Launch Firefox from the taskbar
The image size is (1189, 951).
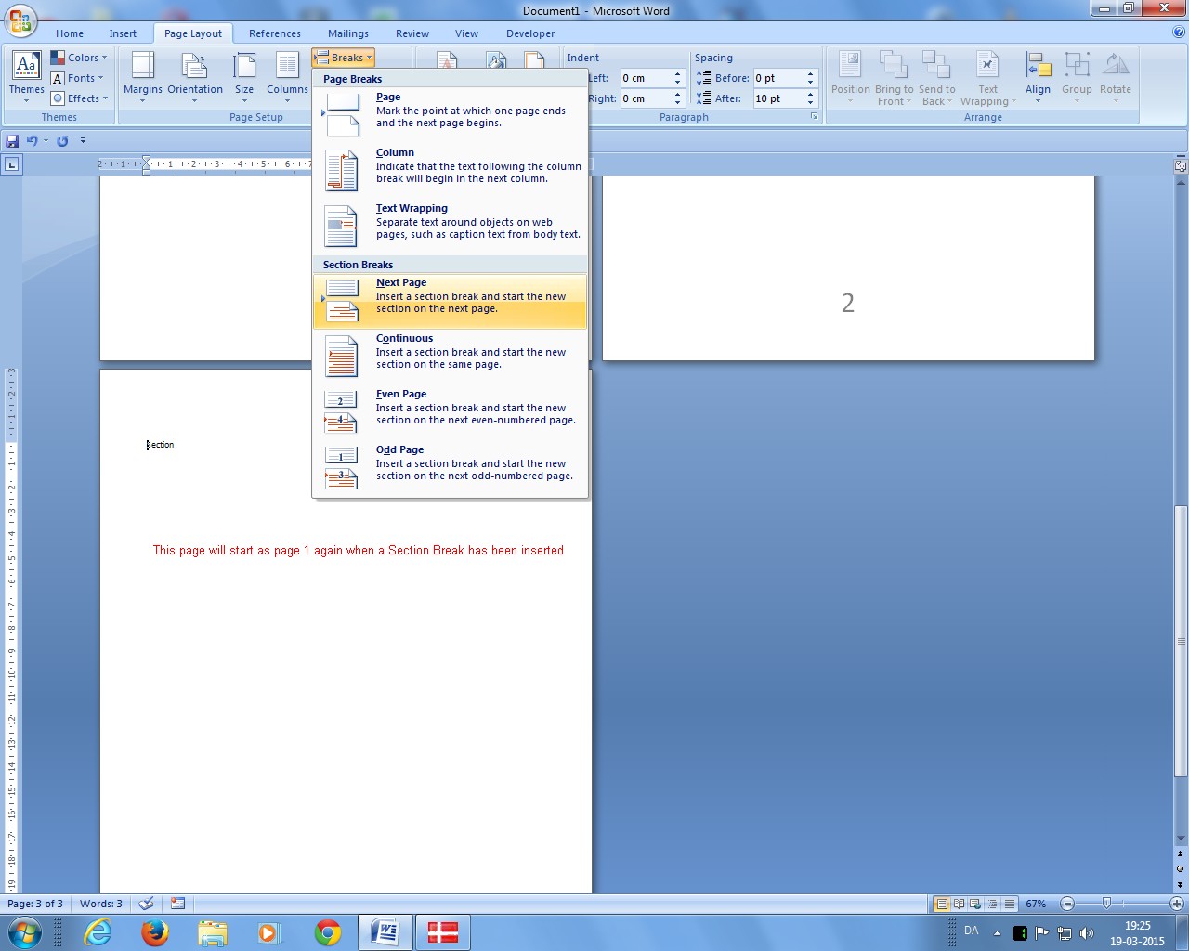tap(155, 932)
